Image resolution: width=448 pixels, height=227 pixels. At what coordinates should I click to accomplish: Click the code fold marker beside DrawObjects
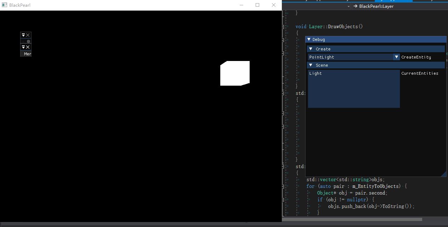click(x=283, y=26)
